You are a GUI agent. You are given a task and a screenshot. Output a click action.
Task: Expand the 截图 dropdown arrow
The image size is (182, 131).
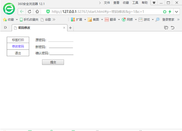[x=102, y=20]
